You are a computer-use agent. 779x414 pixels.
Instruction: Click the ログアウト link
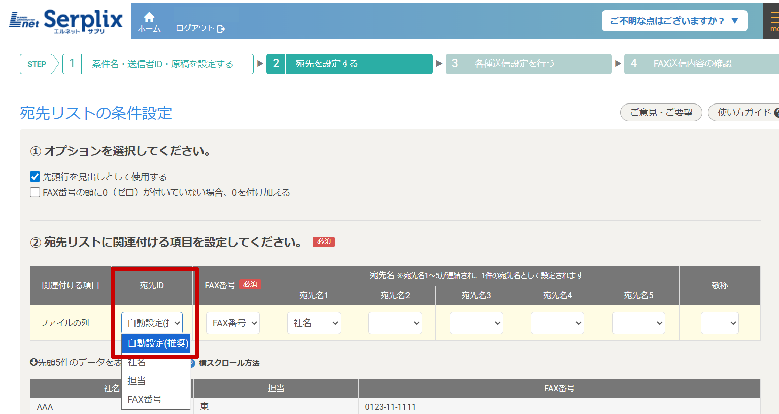(195, 29)
